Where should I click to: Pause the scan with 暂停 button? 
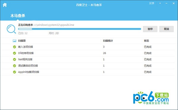point(150,29)
